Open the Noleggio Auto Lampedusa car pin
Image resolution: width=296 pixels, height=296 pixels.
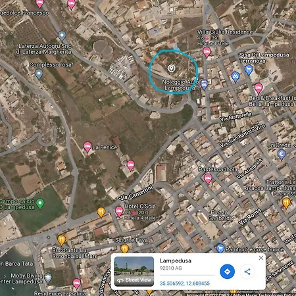pos(204,84)
